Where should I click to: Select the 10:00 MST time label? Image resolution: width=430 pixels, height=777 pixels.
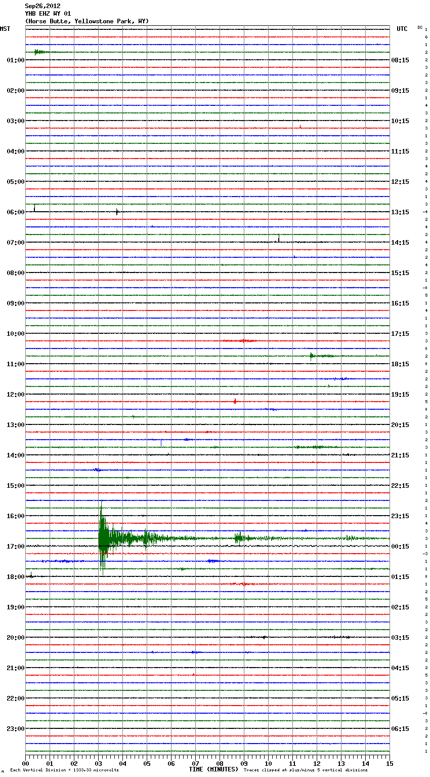[x=16, y=334]
